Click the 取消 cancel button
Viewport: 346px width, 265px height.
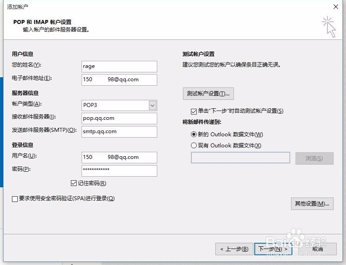(318, 249)
